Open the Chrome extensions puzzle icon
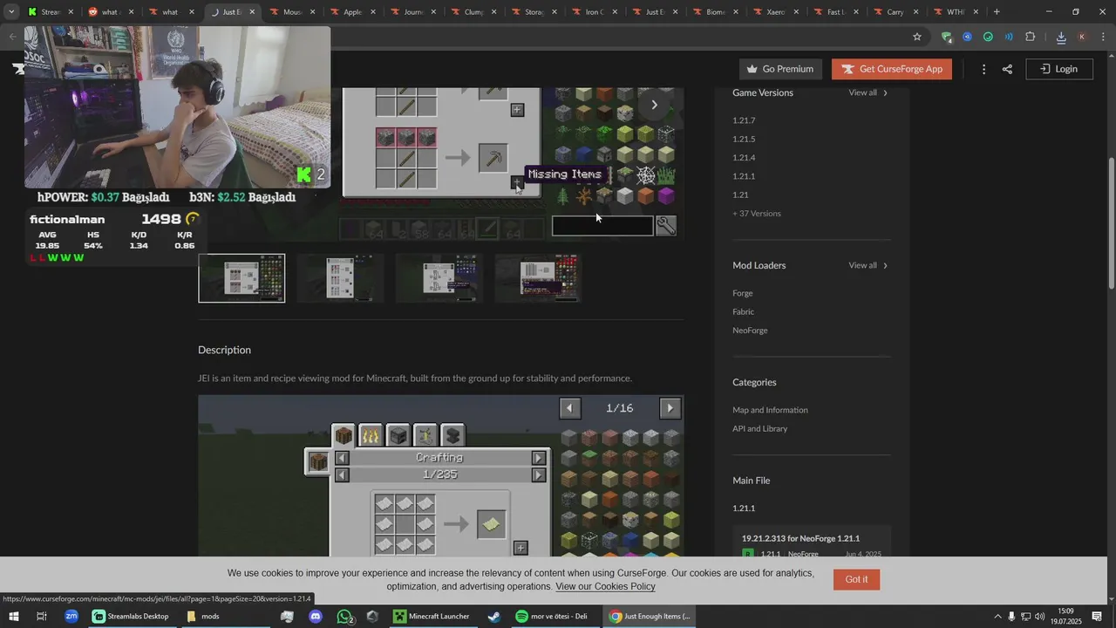The image size is (1116, 628). tap(1030, 37)
